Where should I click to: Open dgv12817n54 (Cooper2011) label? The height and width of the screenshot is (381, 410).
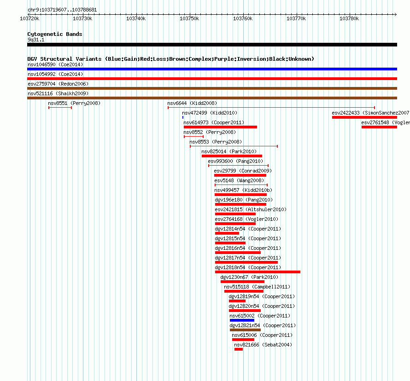pyautogui.click(x=248, y=258)
